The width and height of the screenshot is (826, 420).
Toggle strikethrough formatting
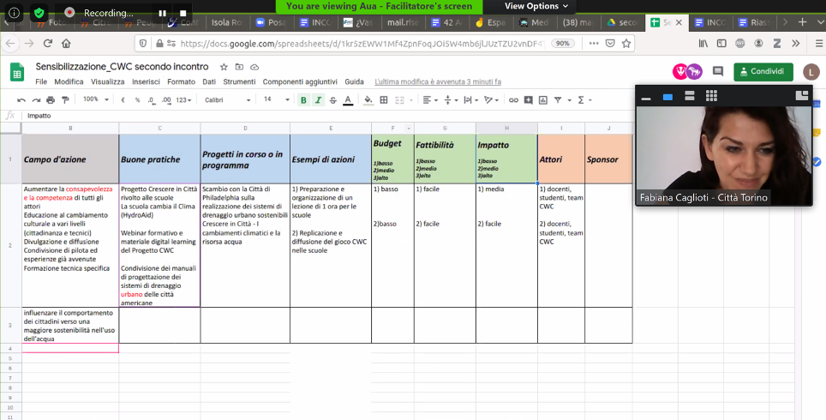[333, 99]
